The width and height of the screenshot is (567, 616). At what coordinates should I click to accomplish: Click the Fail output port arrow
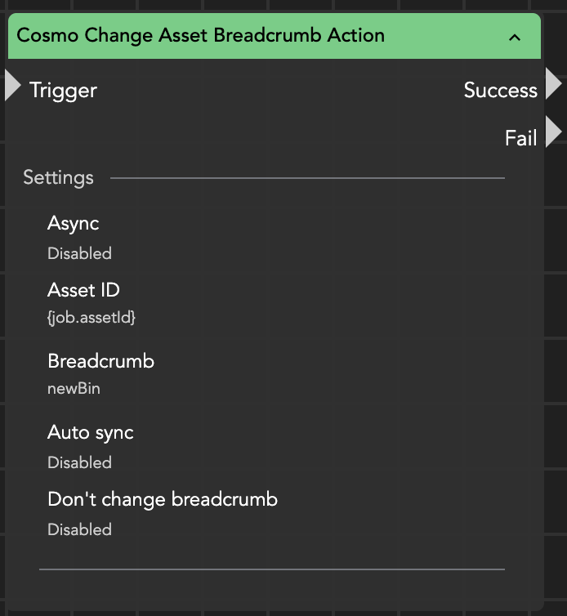pyautogui.click(x=554, y=132)
